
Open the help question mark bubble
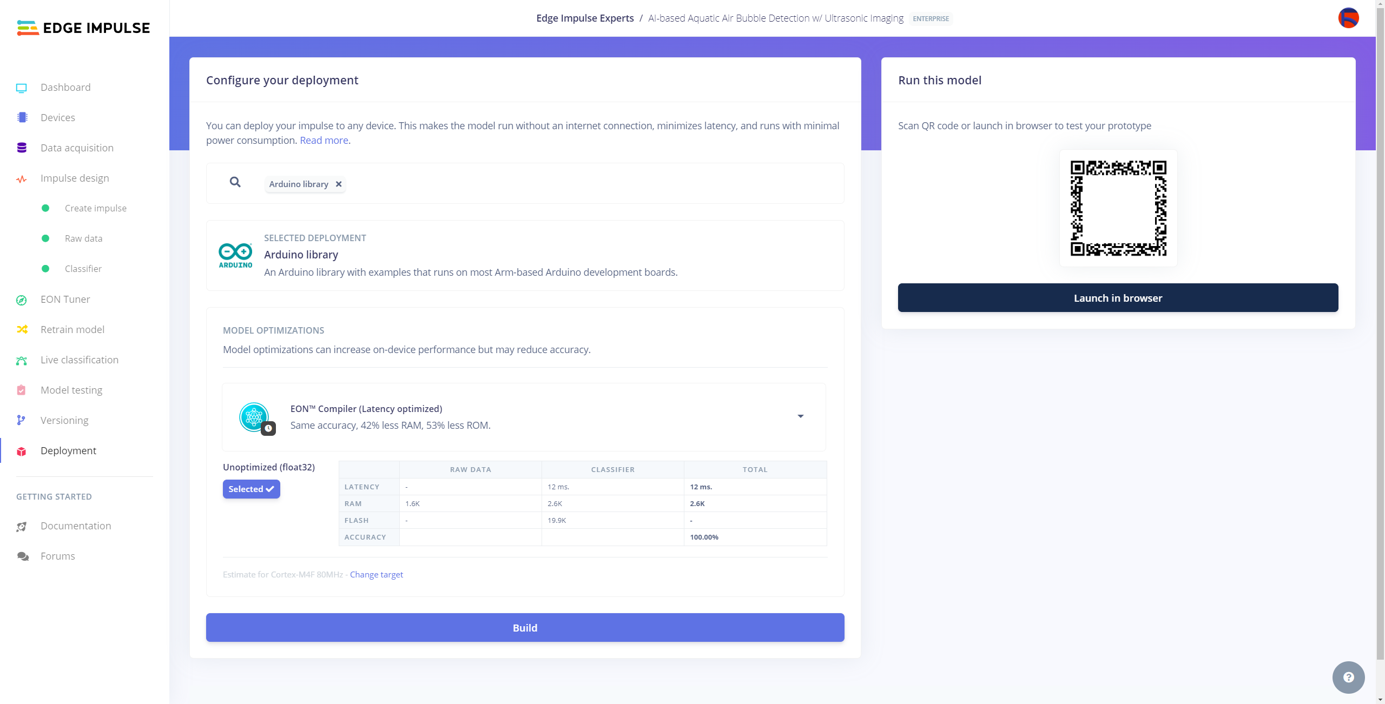click(x=1348, y=677)
